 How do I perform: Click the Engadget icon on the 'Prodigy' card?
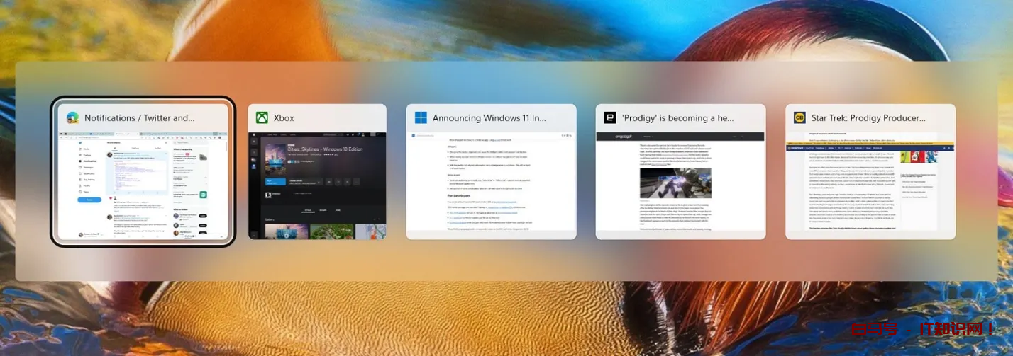(x=610, y=118)
